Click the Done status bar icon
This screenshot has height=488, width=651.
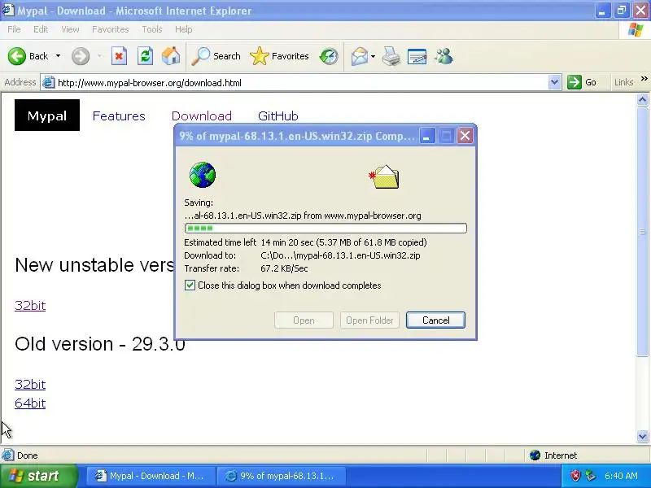click(7, 455)
